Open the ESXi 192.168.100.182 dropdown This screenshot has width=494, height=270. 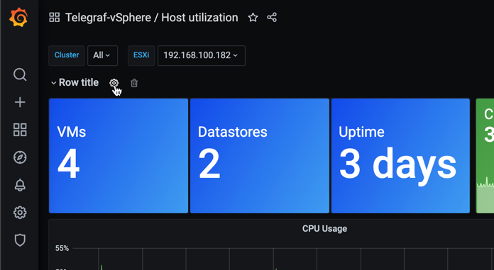click(202, 55)
